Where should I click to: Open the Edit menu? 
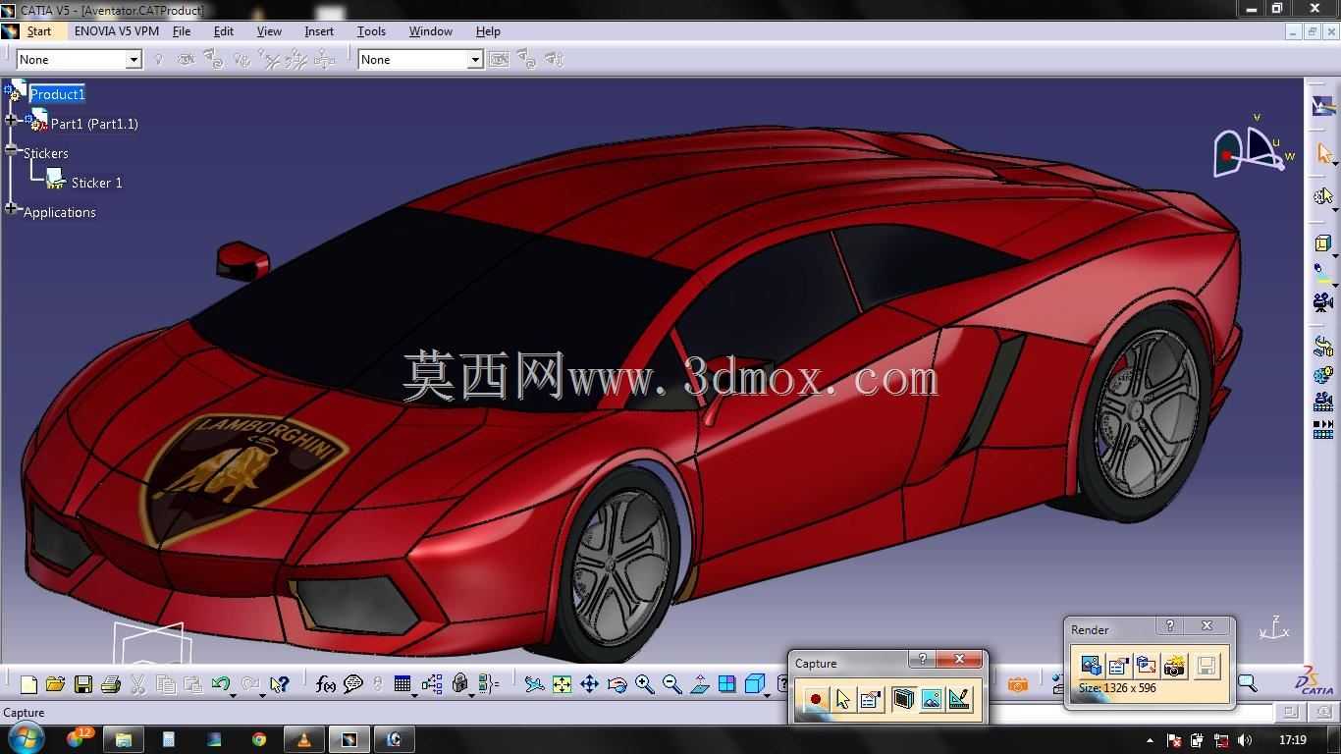tap(224, 31)
